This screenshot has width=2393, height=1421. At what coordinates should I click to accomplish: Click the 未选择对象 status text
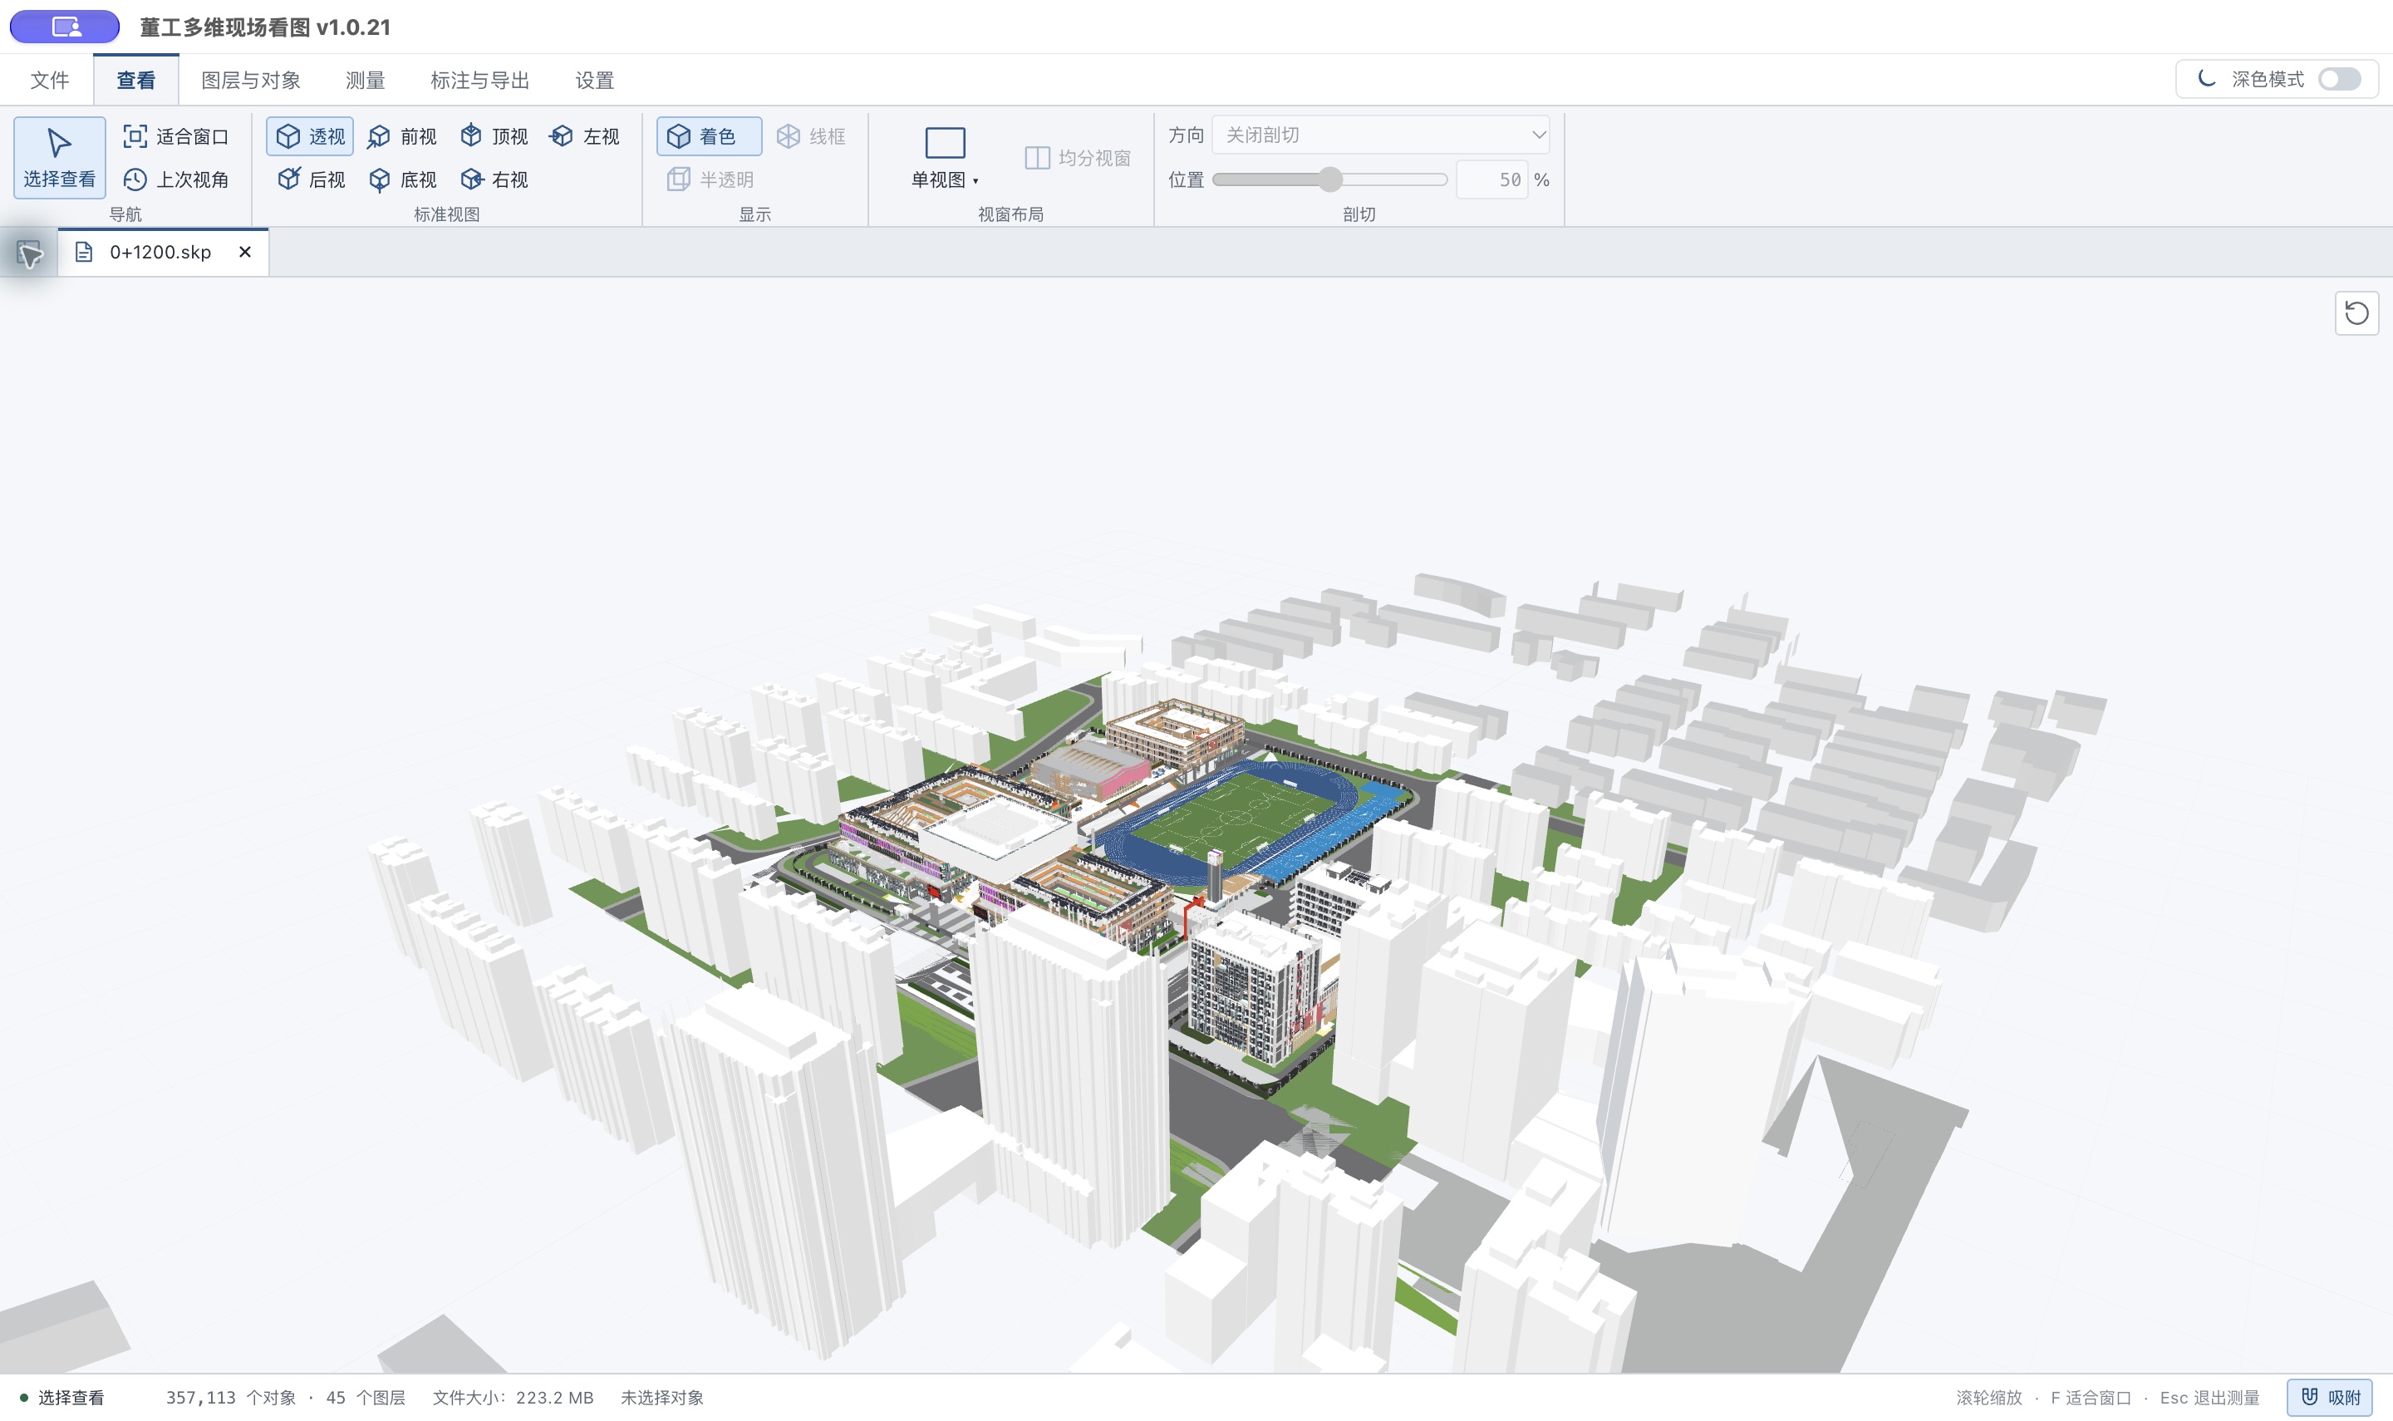(661, 1397)
